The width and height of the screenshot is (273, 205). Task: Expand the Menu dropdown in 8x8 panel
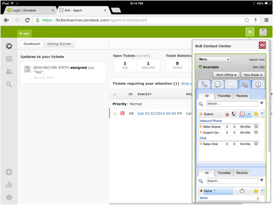pos(214,60)
